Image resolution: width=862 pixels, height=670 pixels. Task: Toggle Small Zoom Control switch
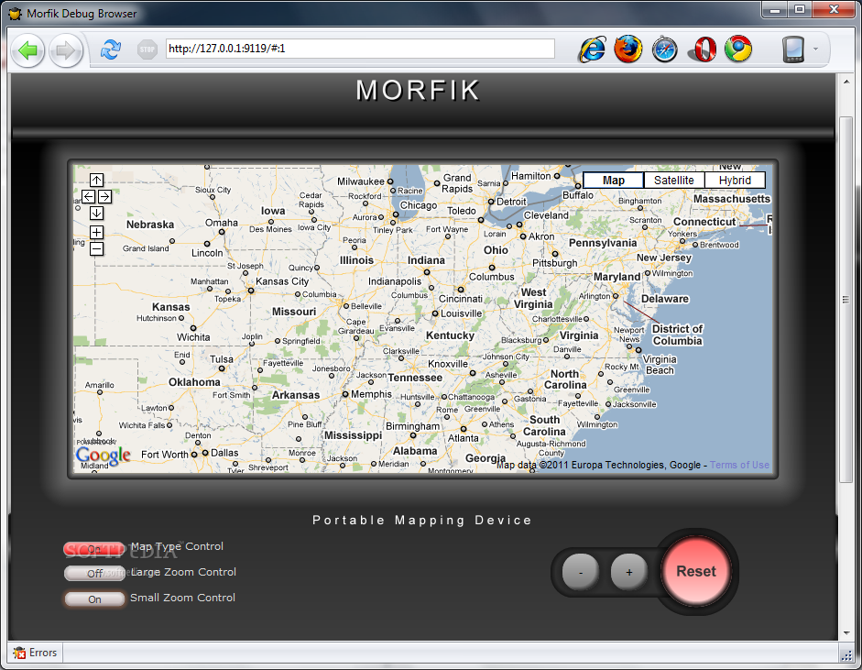(94, 599)
